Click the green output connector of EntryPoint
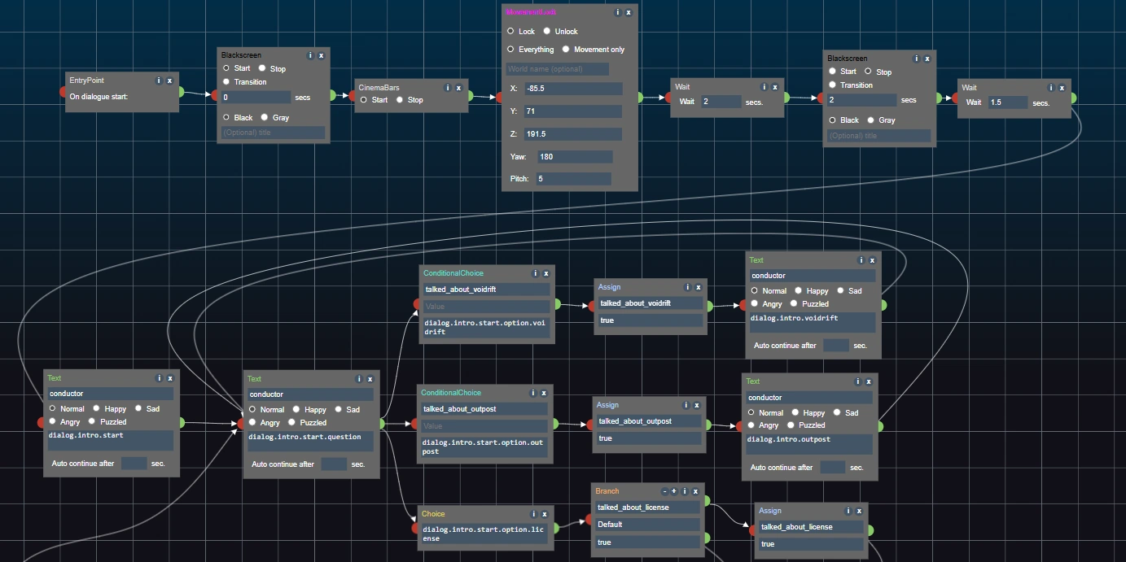 182,92
